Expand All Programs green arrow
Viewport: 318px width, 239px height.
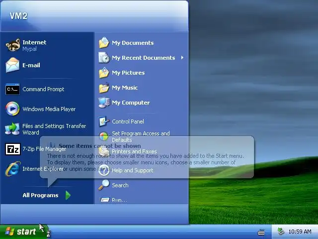click(68, 195)
